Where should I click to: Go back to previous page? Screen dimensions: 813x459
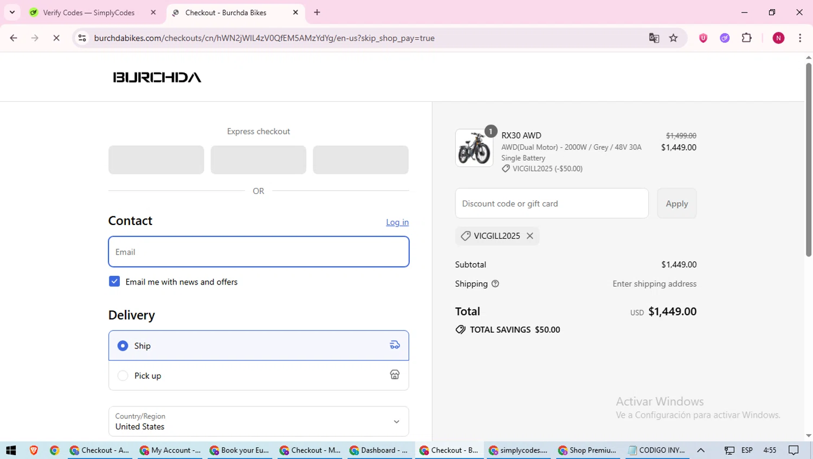tap(14, 38)
